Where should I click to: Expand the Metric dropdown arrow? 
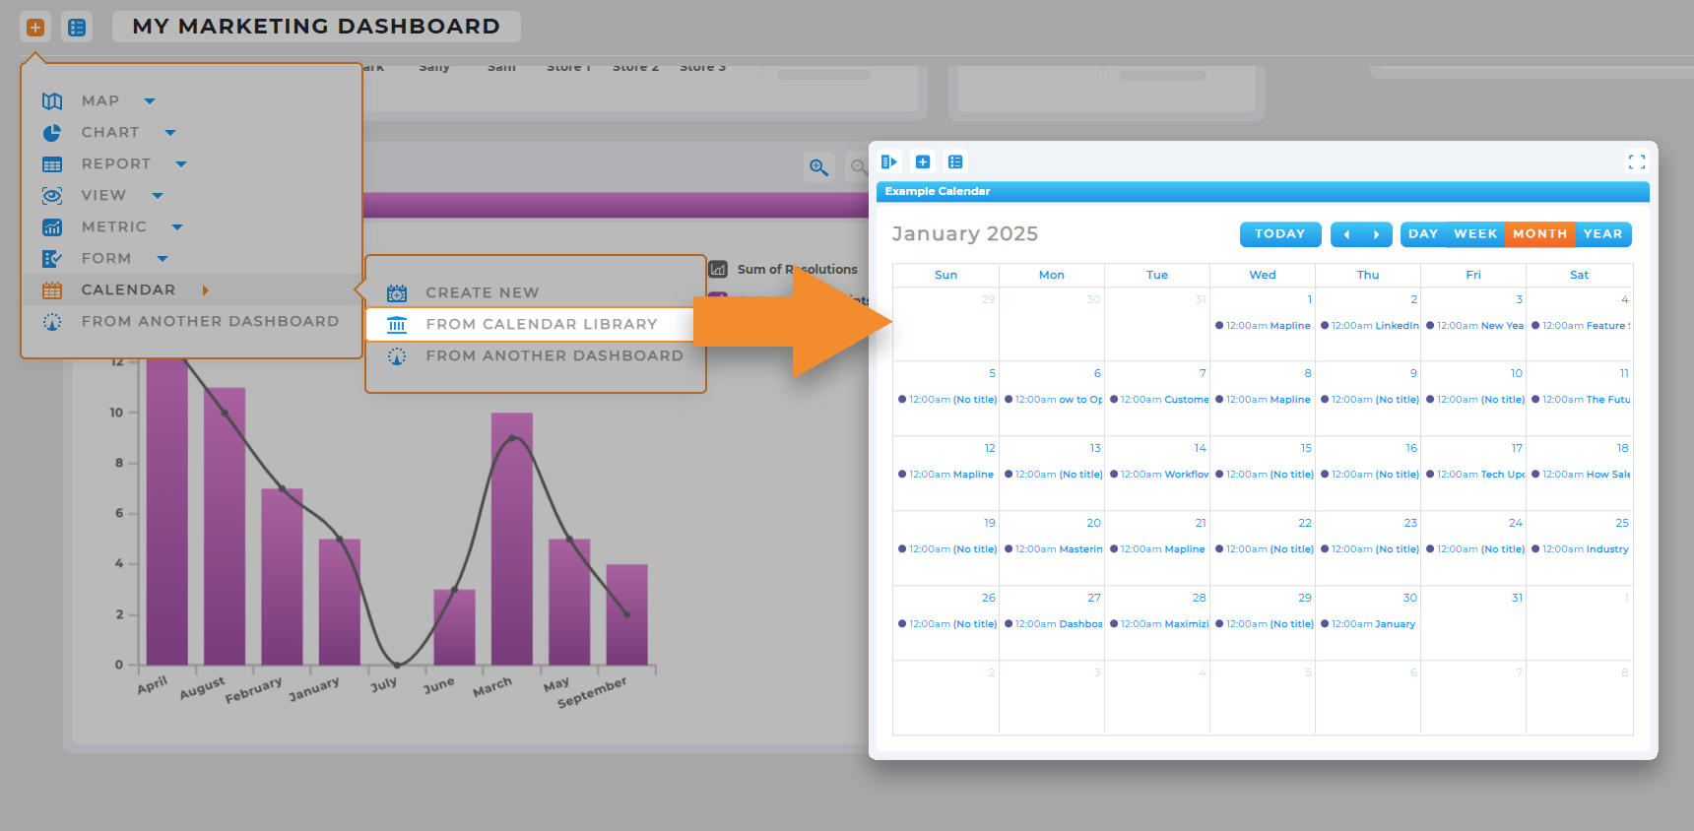(177, 227)
